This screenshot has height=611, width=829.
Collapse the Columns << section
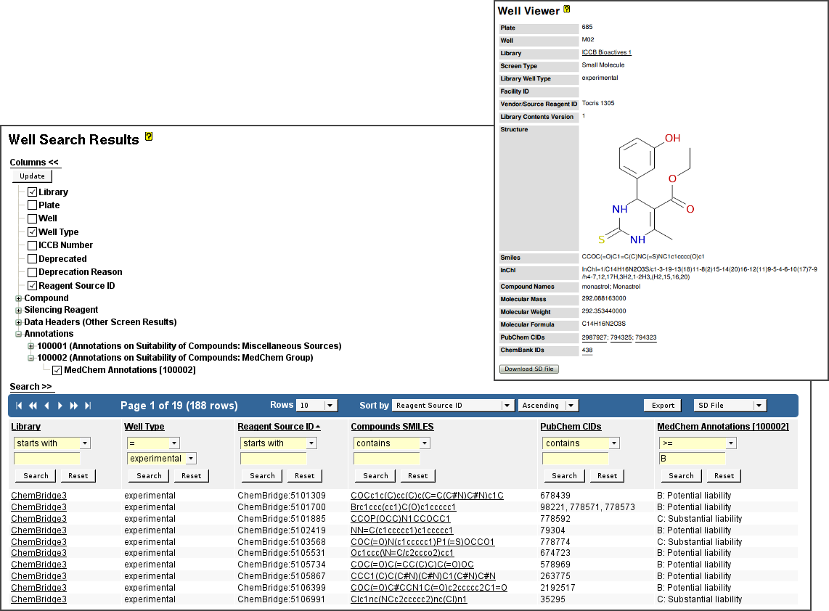click(x=34, y=163)
